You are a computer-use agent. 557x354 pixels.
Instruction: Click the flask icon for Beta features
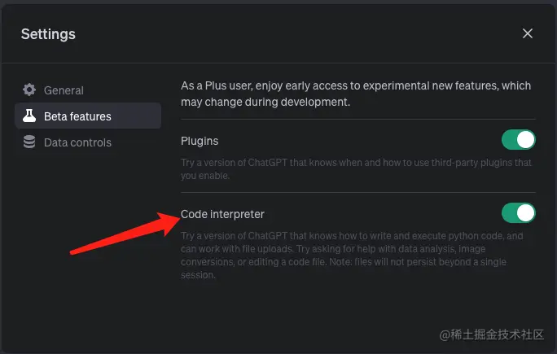29,116
